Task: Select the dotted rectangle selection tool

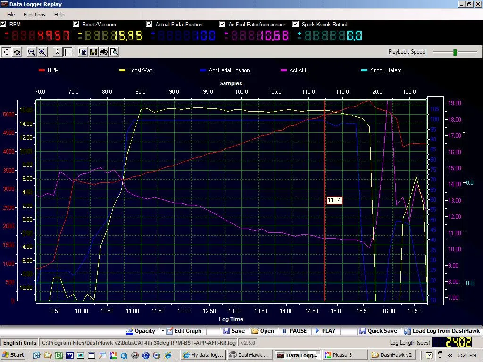Action: pos(68,52)
